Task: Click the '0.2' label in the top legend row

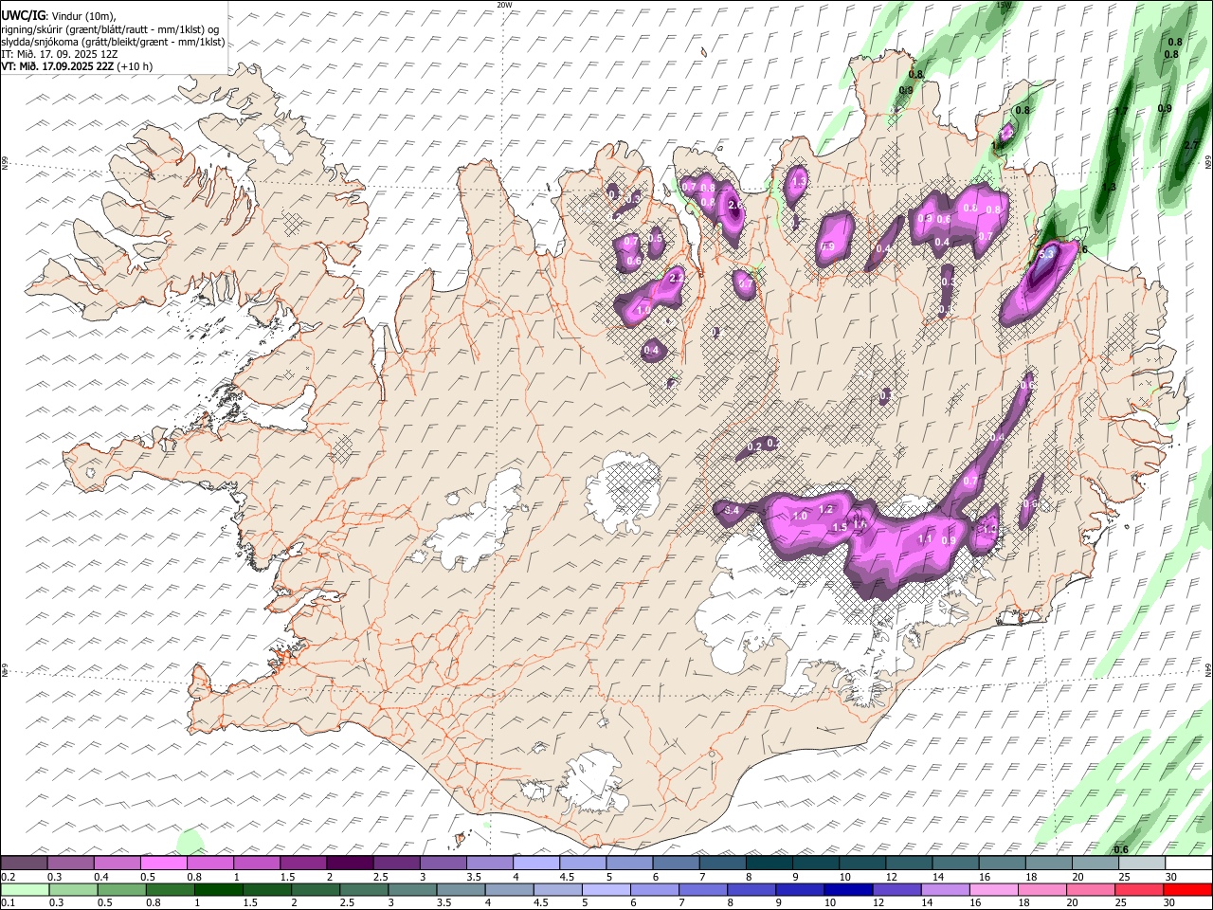Action: 8,877
